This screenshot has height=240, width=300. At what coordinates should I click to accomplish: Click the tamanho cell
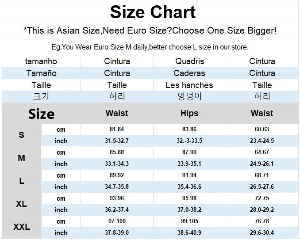41,61
